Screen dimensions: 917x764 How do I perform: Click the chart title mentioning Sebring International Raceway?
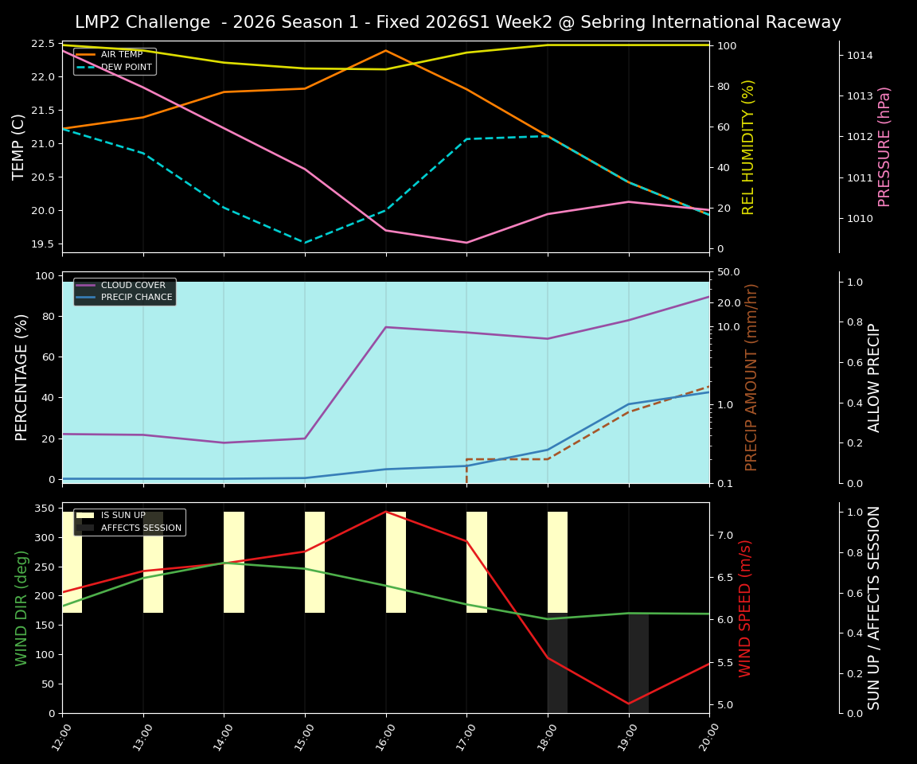(x=458, y=22)
